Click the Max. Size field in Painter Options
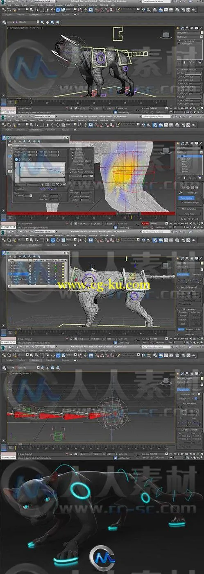This screenshot has height=574, width=204. (53, 155)
